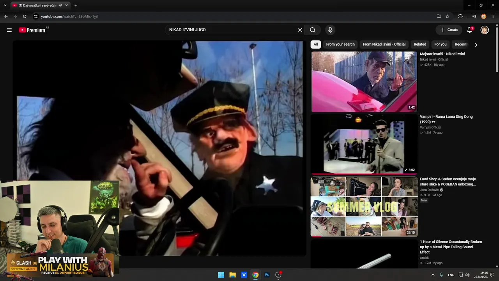Open File Explorer from the taskbar

232,275
